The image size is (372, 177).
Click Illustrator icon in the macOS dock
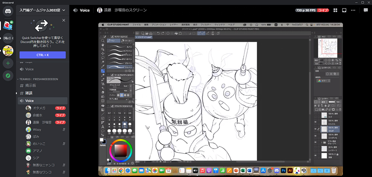coord(290,170)
